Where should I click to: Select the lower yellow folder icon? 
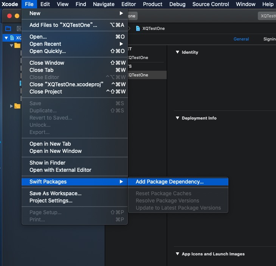point(17,106)
